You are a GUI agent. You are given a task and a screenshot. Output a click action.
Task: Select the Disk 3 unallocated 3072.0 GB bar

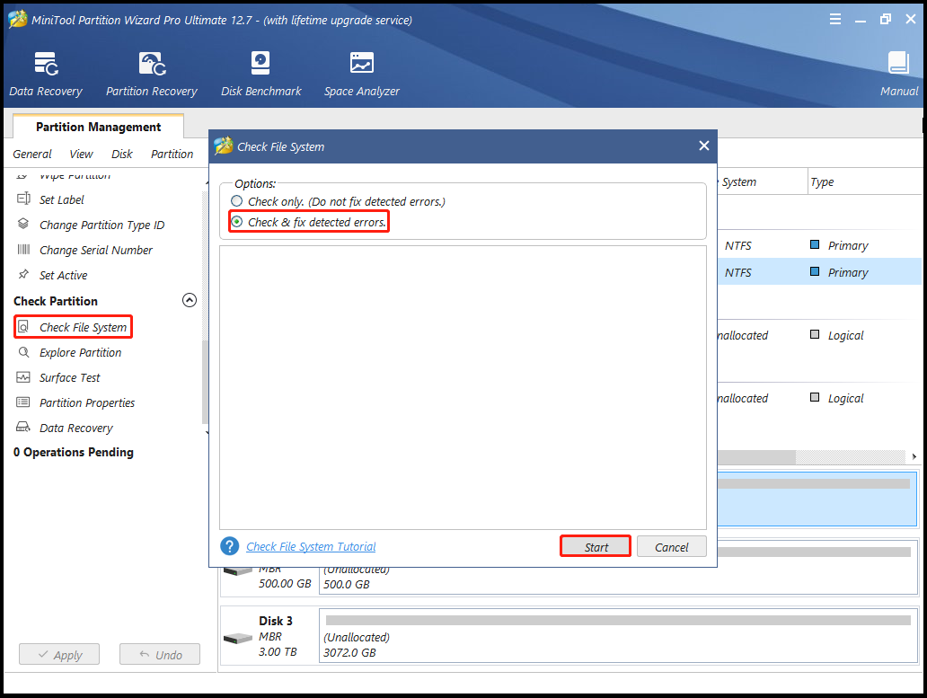pyautogui.click(x=618, y=636)
